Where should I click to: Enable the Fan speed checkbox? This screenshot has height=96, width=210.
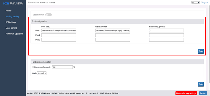point(33,67)
